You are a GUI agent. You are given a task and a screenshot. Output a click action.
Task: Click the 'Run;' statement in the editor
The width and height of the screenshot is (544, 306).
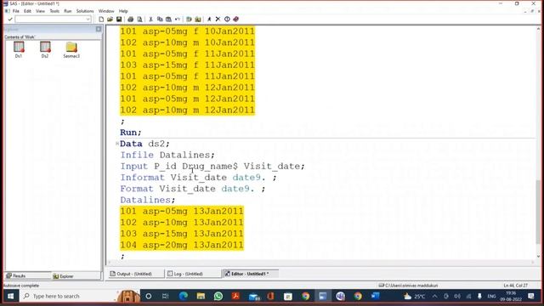click(x=131, y=133)
